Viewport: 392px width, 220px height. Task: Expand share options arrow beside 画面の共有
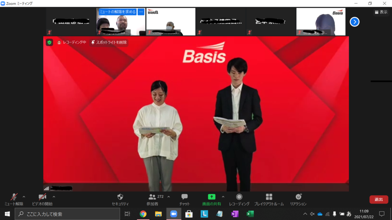tap(223, 197)
